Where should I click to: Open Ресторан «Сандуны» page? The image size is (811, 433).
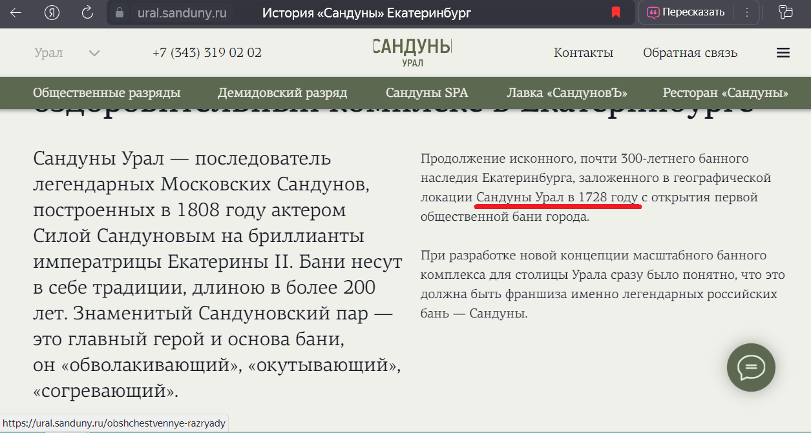pyautogui.click(x=725, y=93)
